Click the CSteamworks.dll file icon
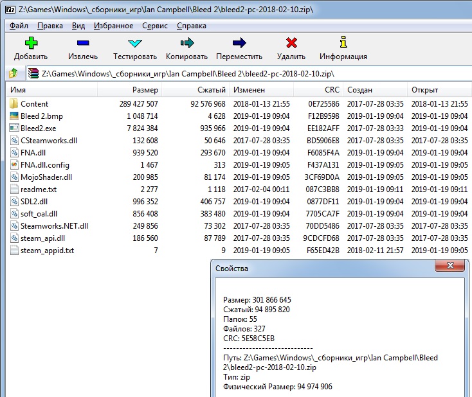The width and height of the screenshot is (472, 397). [14, 141]
